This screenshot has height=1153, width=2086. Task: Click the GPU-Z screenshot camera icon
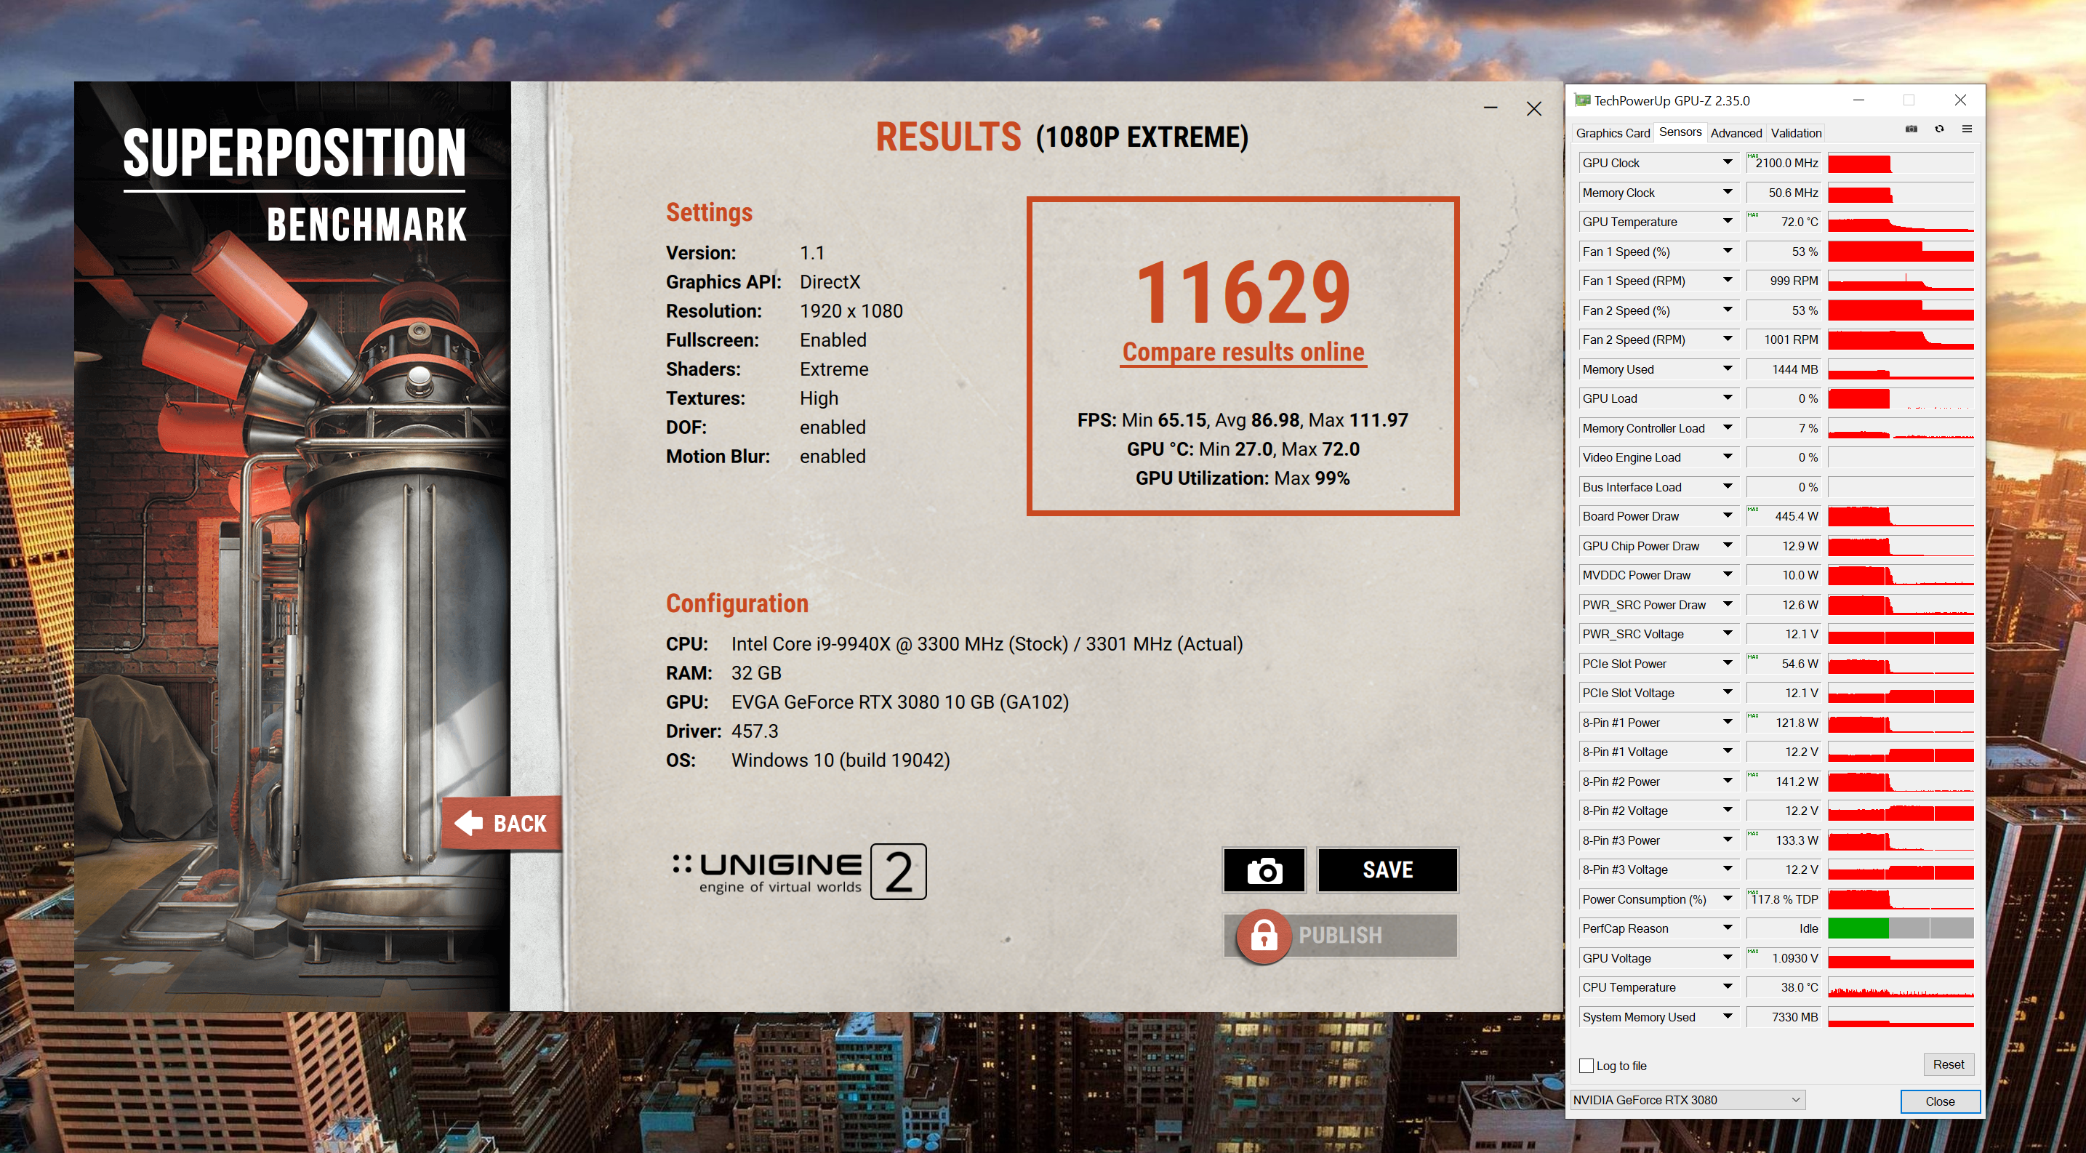tap(1911, 129)
